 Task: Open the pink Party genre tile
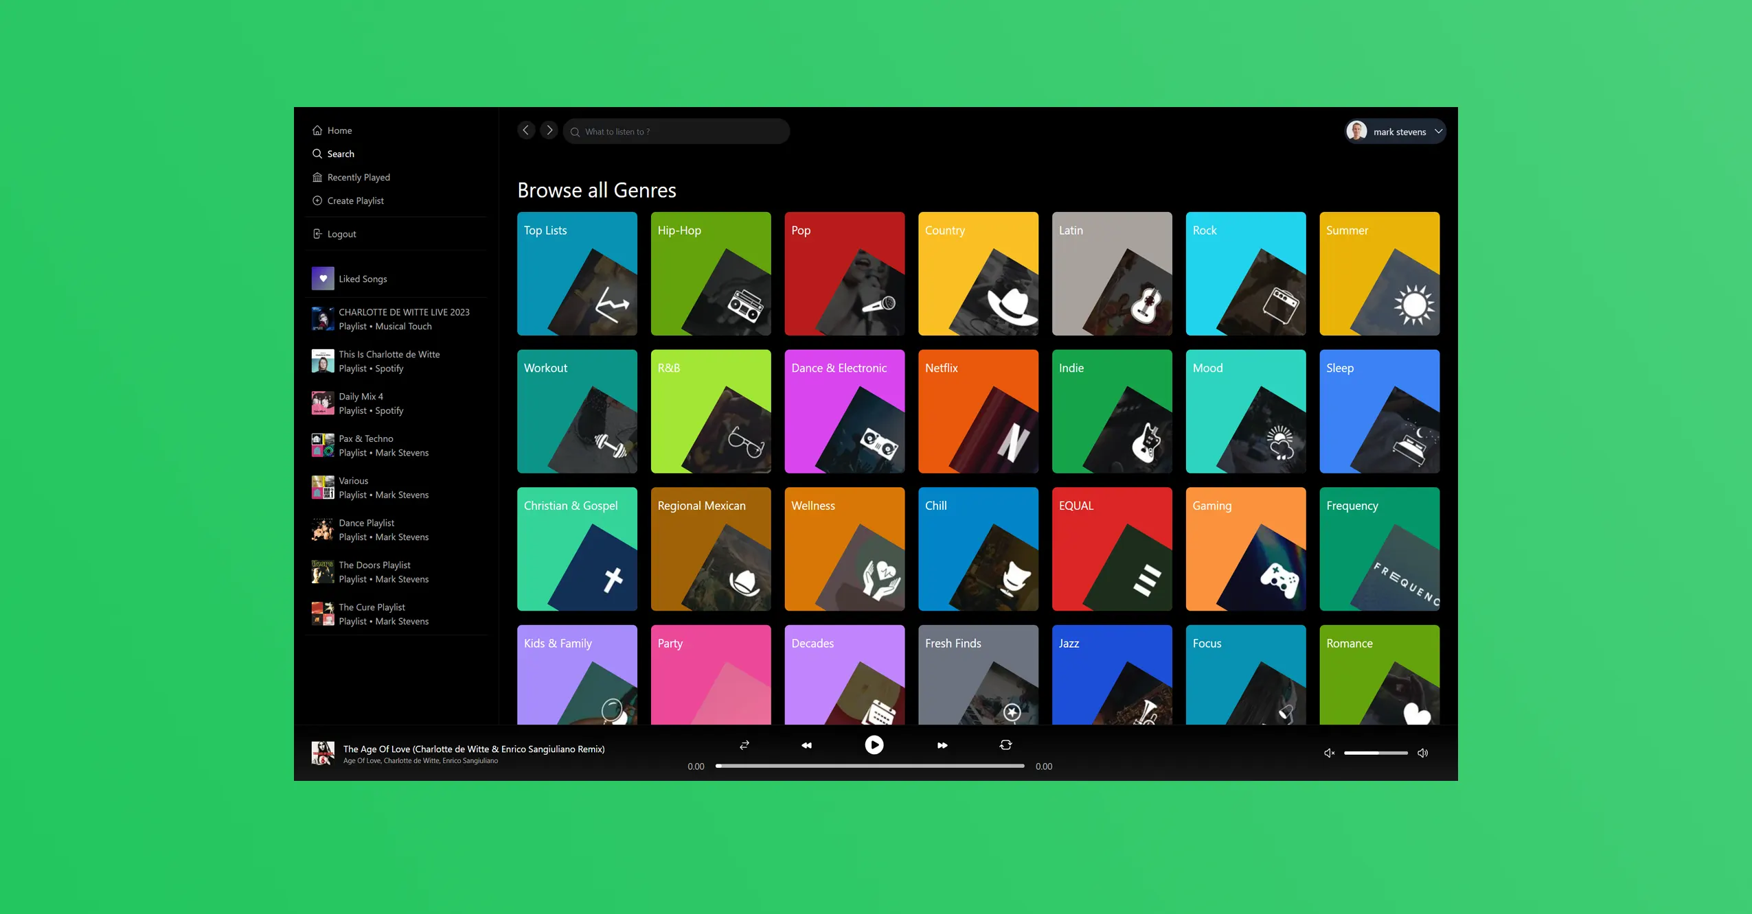(711, 675)
